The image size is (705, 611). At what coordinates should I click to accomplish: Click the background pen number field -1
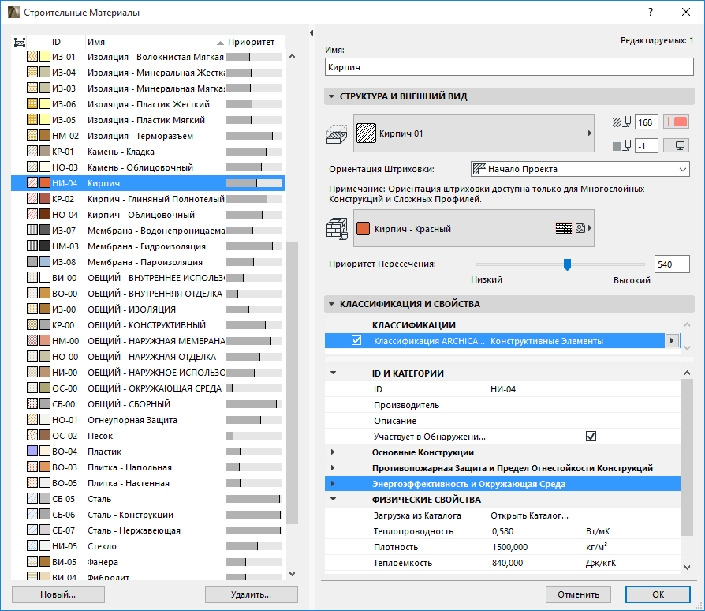(647, 146)
